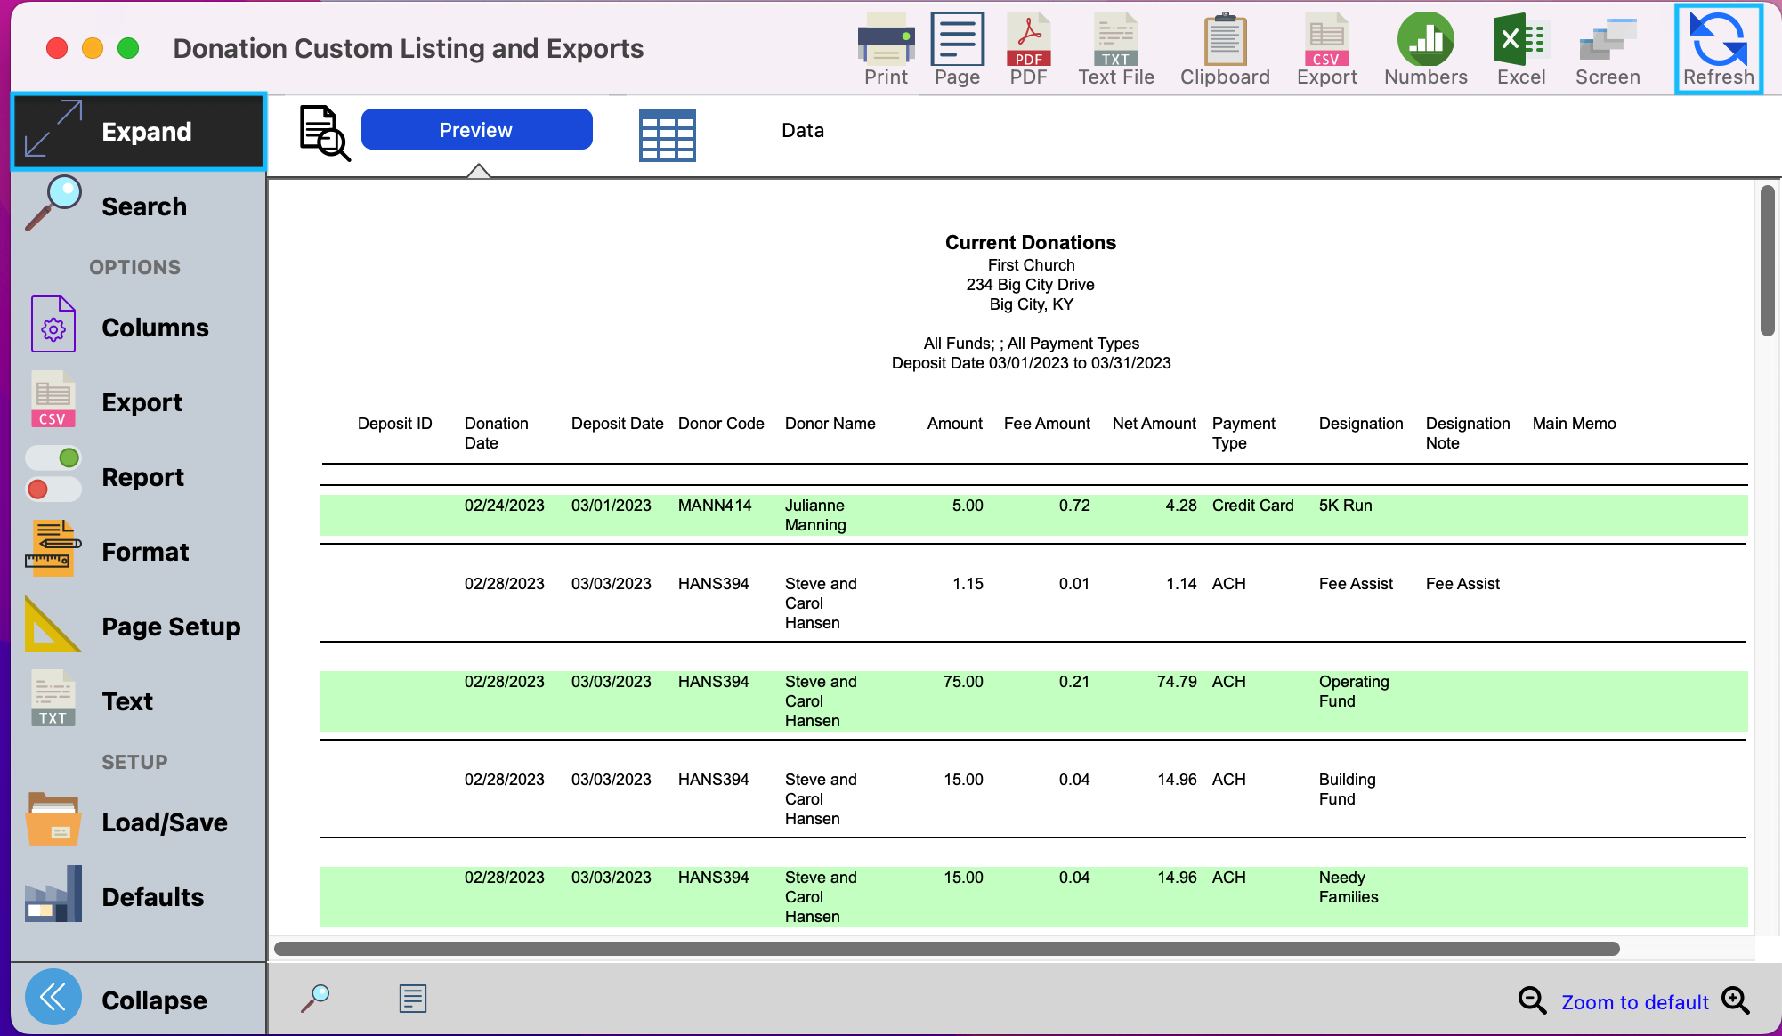This screenshot has width=1782, height=1036.
Task: Collapse the sidebar panel
Action: [x=139, y=1000]
